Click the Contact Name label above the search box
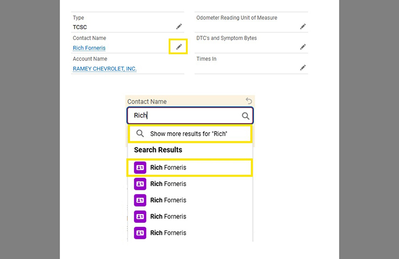 click(x=147, y=101)
